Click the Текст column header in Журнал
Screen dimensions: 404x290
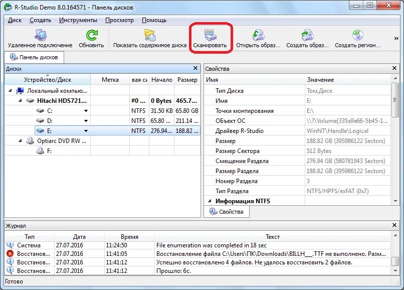pos(273,237)
